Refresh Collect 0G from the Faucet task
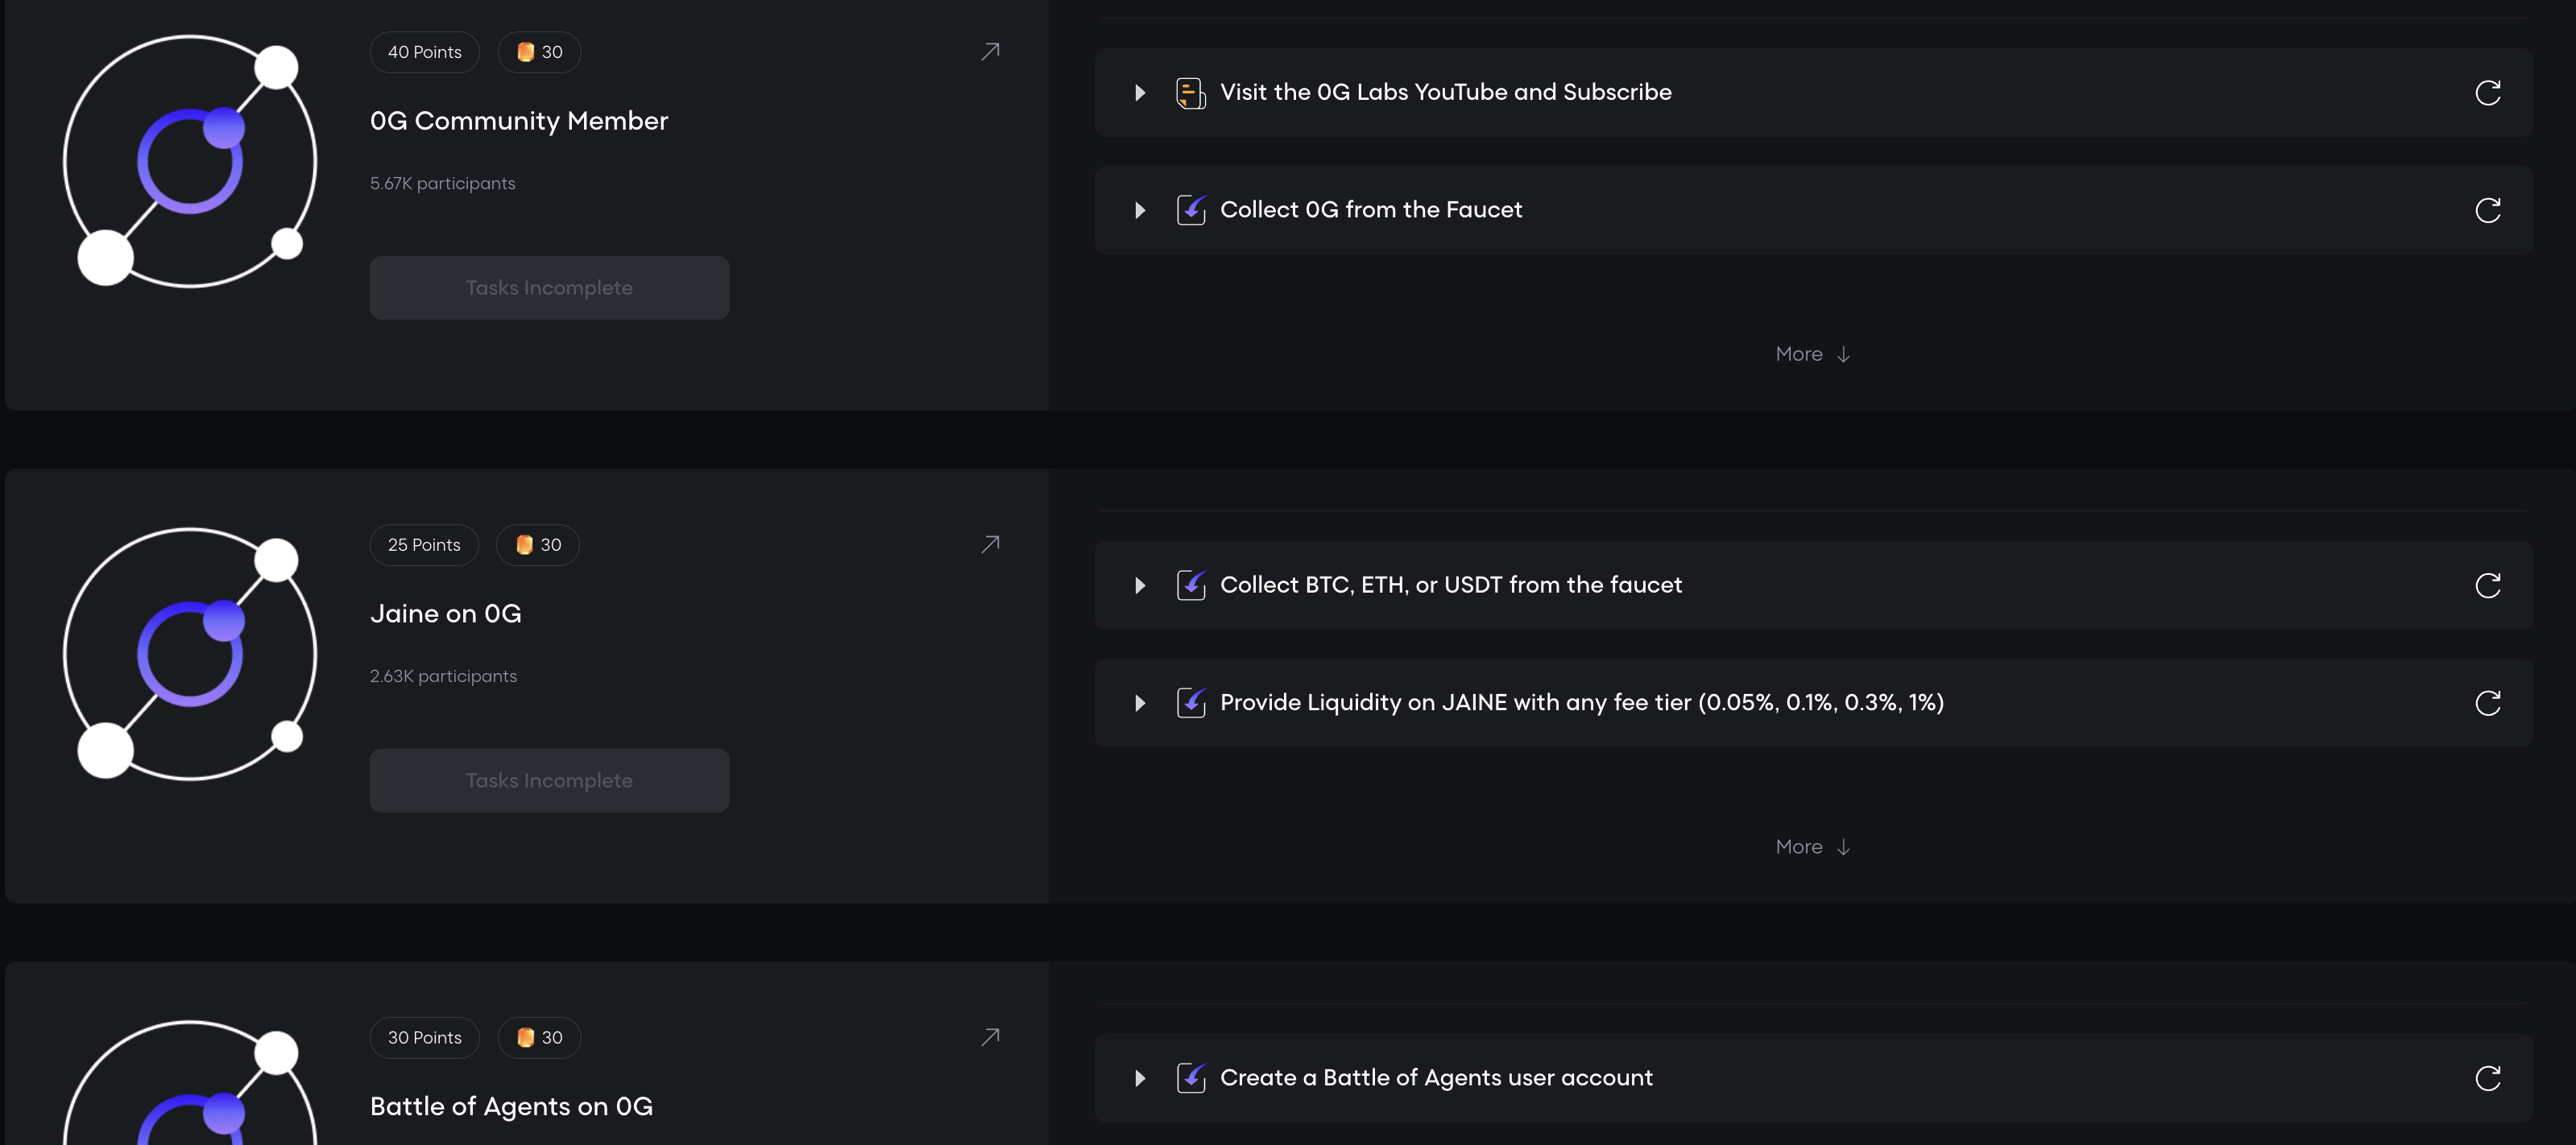Viewport: 2576px width, 1145px height. (x=2488, y=210)
